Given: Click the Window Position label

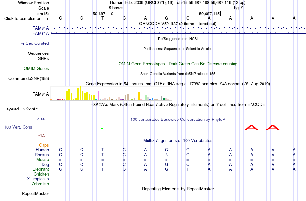Looking at the screenshot, I should pos(33,3).
